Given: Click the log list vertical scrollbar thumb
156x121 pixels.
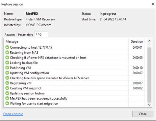Looking at the screenshot, I should pos(149,75).
